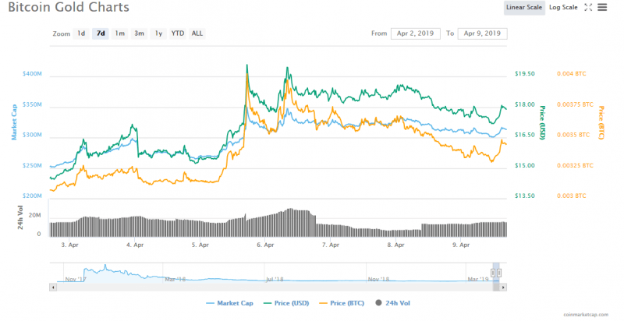Click the navigator scrollbar right arrow
Image resolution: width=624 pixels, height=321 pixels.
coord(503,286)
